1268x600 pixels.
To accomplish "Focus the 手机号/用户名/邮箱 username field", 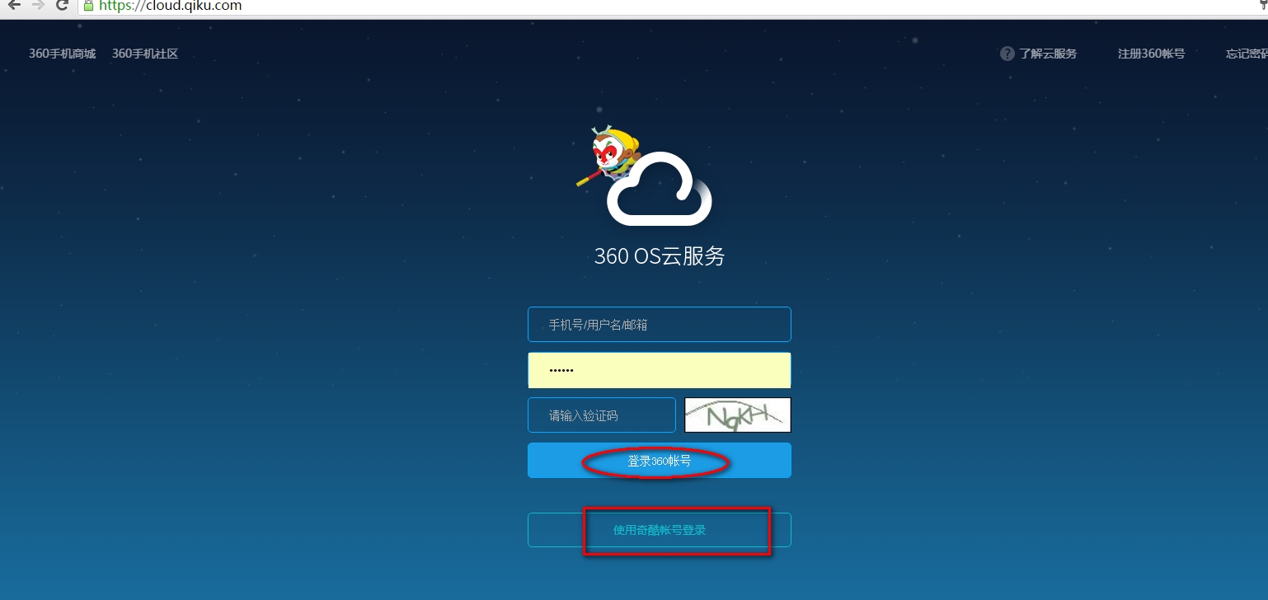I will click(x=660, y=325).
